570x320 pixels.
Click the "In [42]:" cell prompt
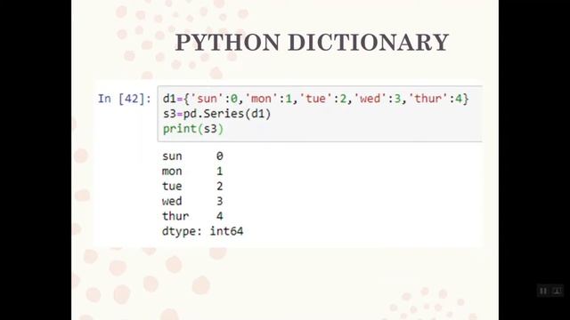[125, 99]
